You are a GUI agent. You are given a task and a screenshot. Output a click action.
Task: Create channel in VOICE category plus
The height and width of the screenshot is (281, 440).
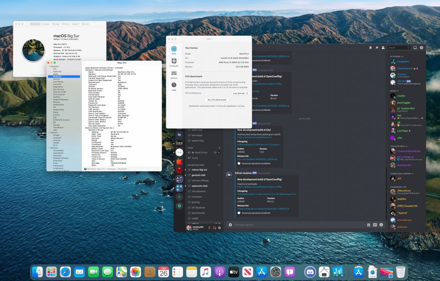point(219,148)
